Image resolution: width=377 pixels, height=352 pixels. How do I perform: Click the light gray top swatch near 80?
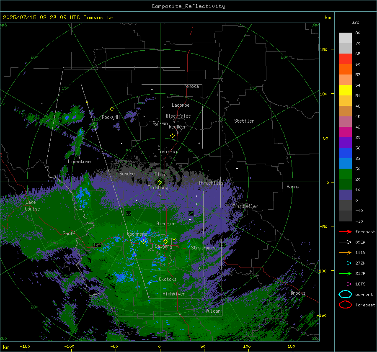pyautogui.click(x=345, y=38)
